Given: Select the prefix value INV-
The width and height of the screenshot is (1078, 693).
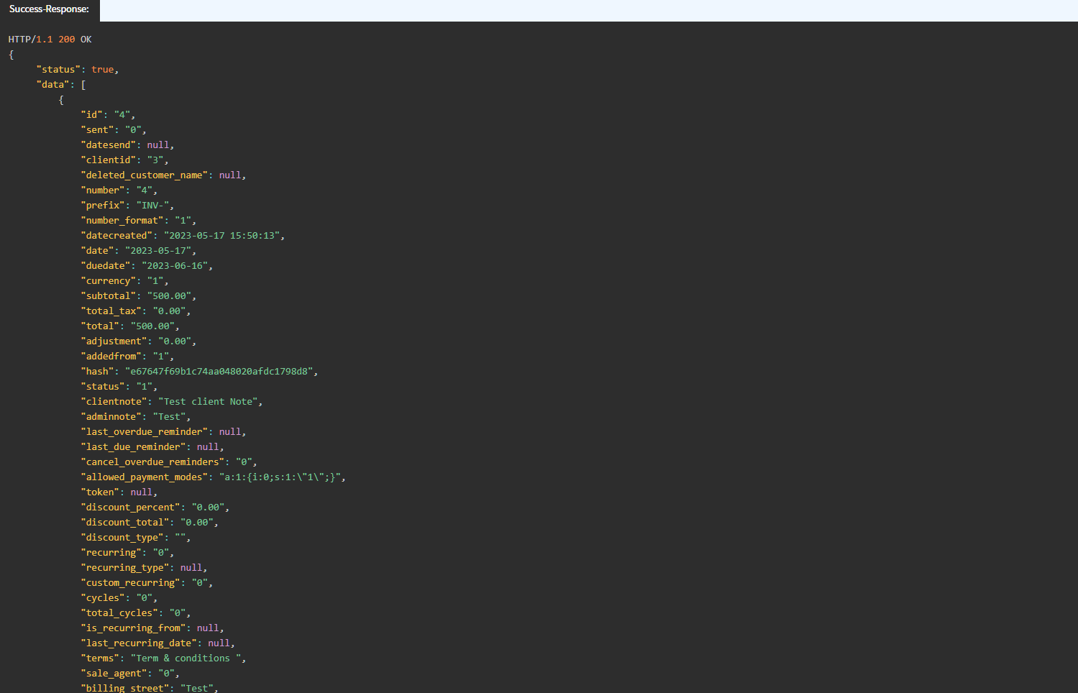Looking at the screenshot, I should point(153,205).
